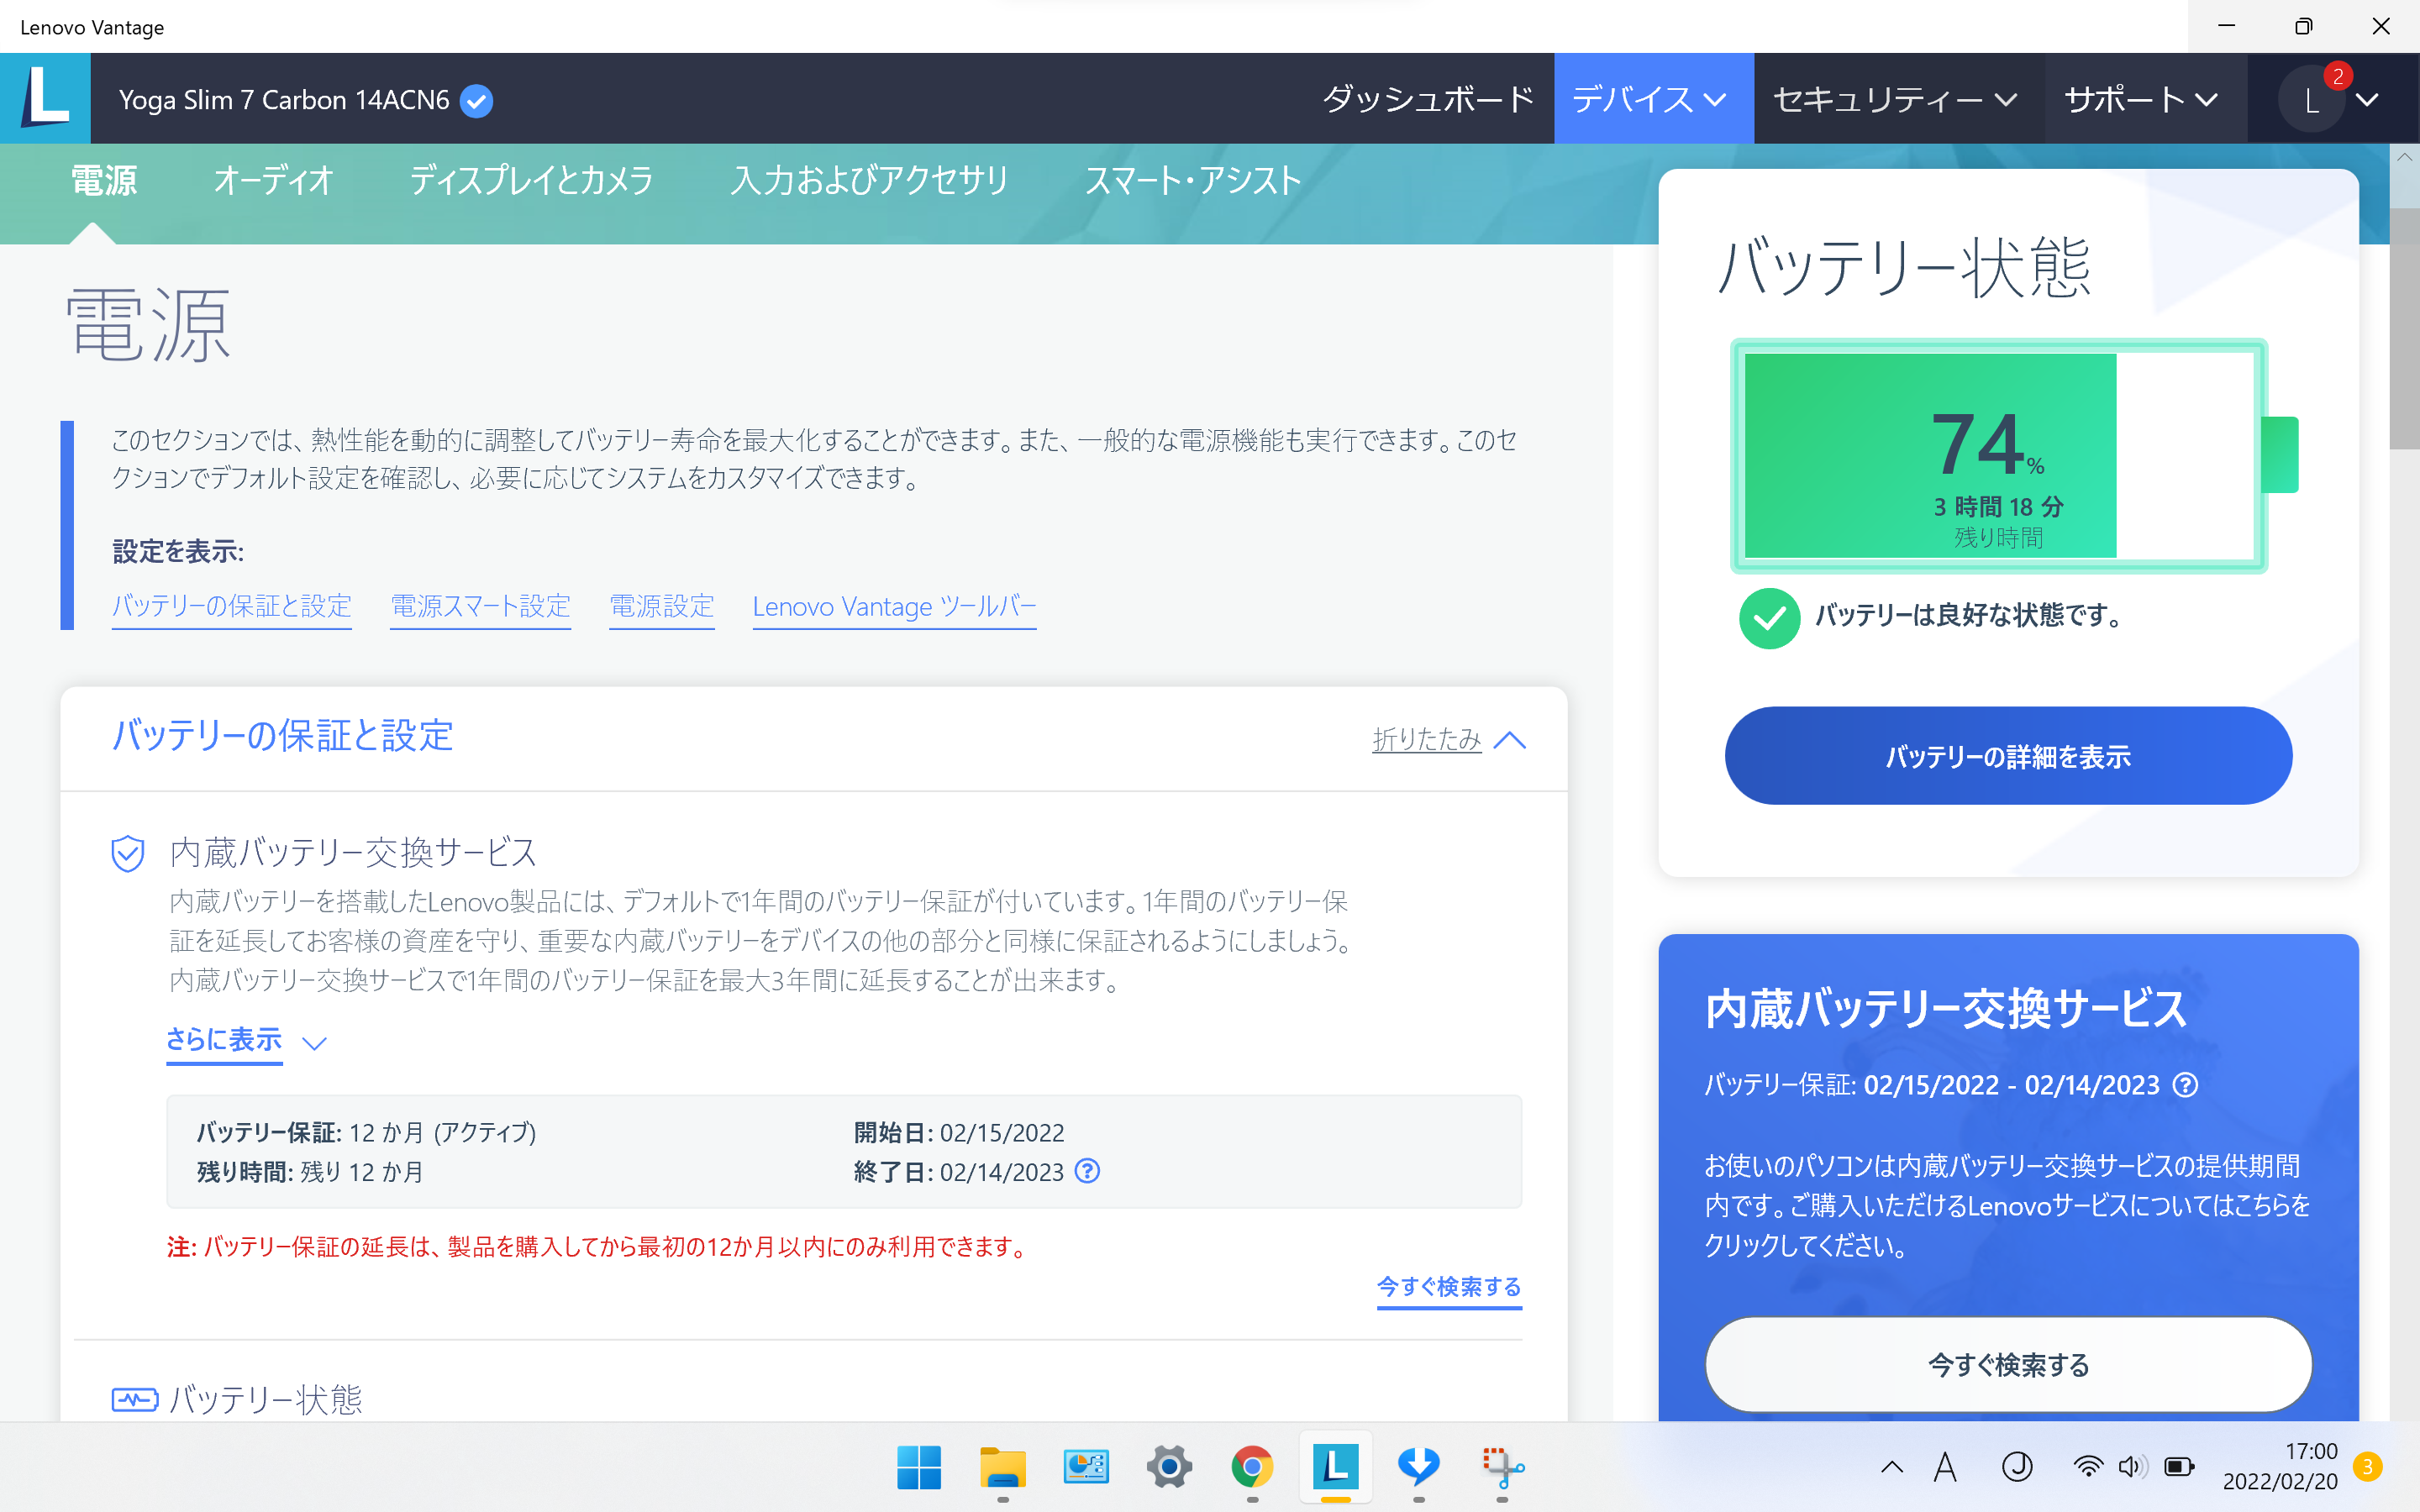Collapse section with 折りたたみ link

[1449, 740]
